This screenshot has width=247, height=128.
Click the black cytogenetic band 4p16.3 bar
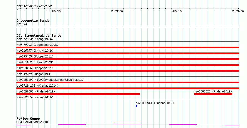[128, 27]
